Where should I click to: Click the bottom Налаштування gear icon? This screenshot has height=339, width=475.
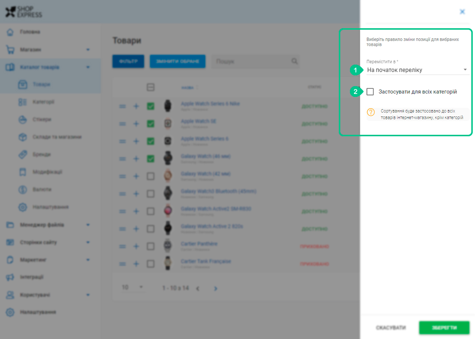coord(10,312)
